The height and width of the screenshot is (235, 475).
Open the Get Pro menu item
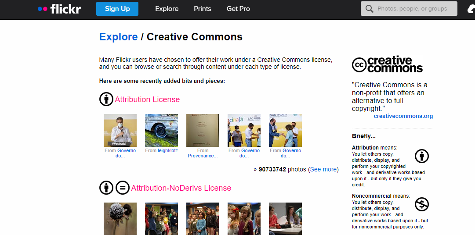(x=238, y=9)
